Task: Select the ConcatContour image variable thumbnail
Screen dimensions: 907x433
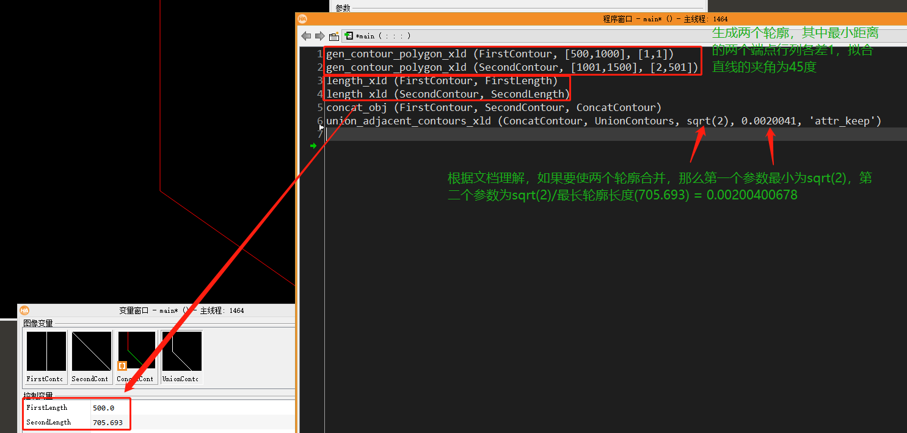Action: point(136,357)
